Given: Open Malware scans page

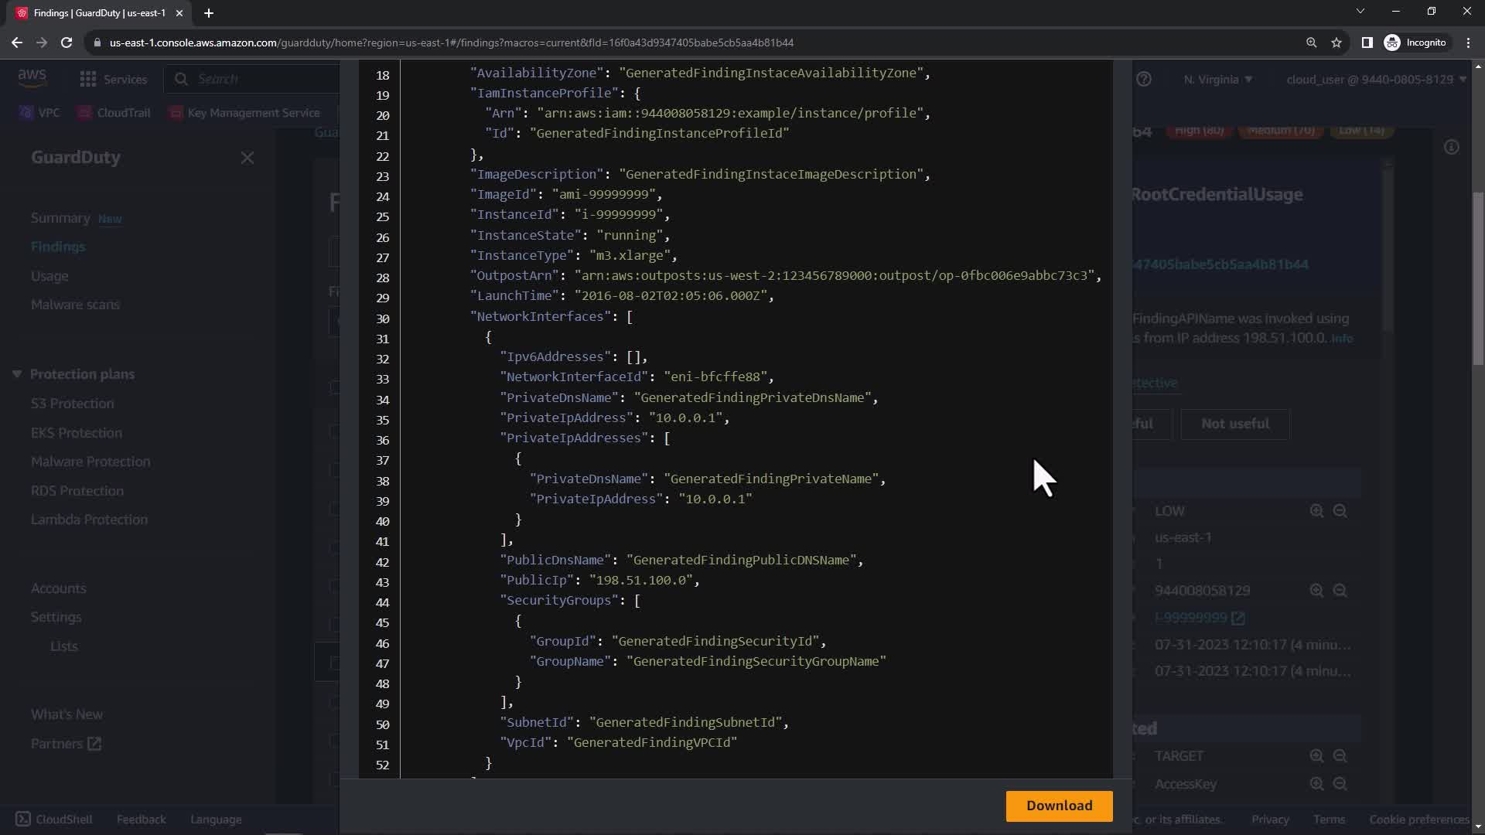Looking at the screenshot, I should coord(75,305).
